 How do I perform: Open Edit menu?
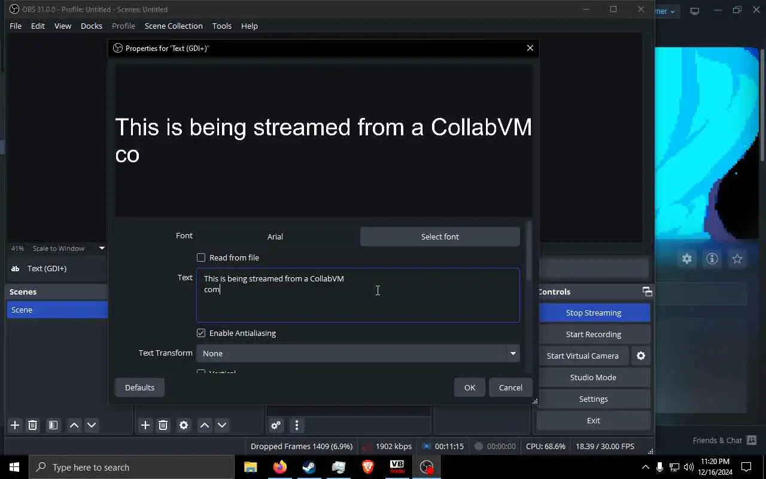click(x=38, y=26)
